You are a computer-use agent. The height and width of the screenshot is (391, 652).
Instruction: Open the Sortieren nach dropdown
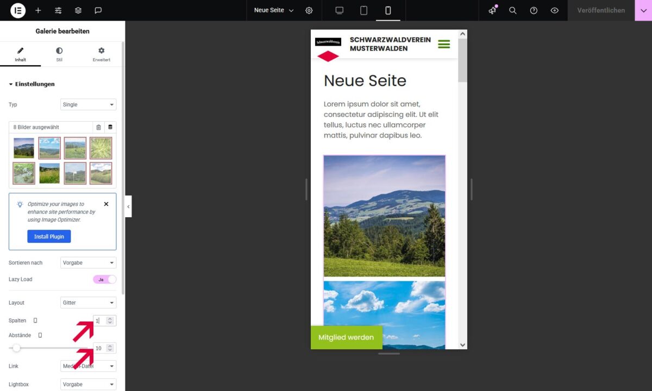click(88, 263)
